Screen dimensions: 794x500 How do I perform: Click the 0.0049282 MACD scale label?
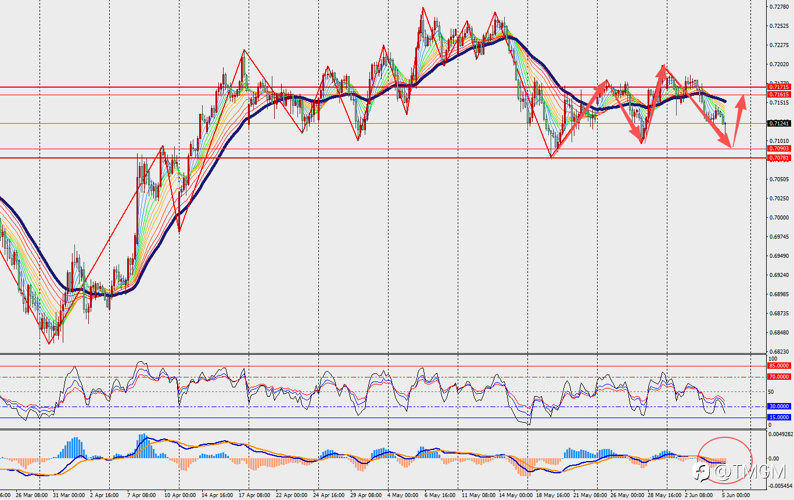[780, 434]
